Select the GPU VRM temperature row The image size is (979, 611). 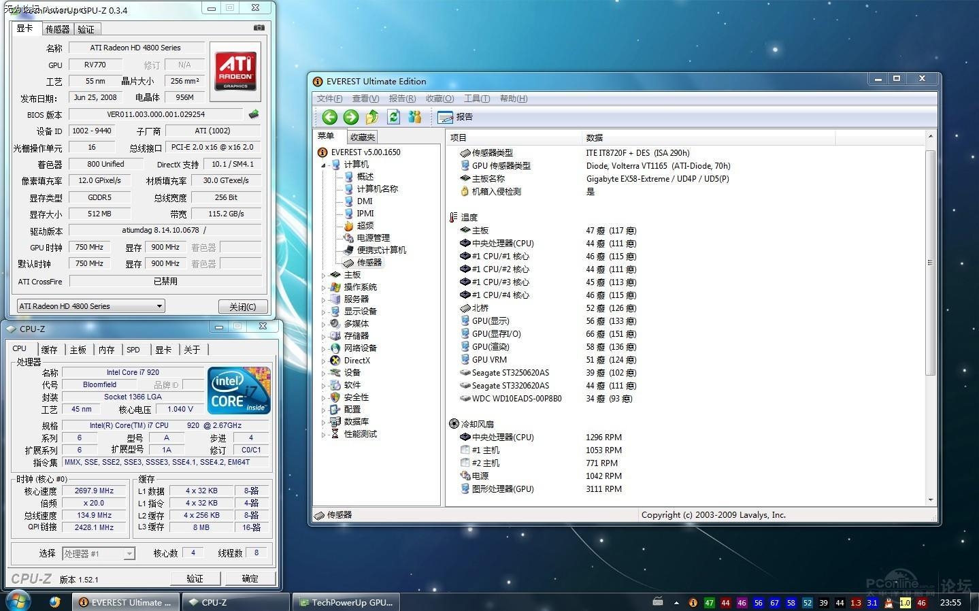(547, 360)
